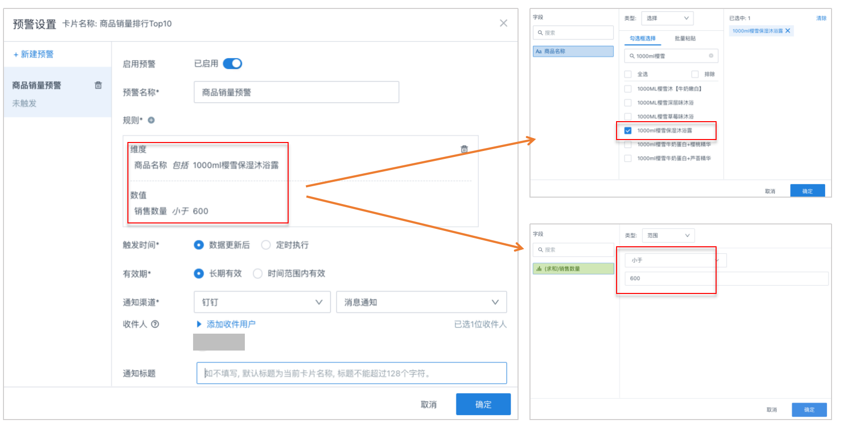Expand the 添加收件用户 section
The image size is (841, 427).
(x=226, y=324)
